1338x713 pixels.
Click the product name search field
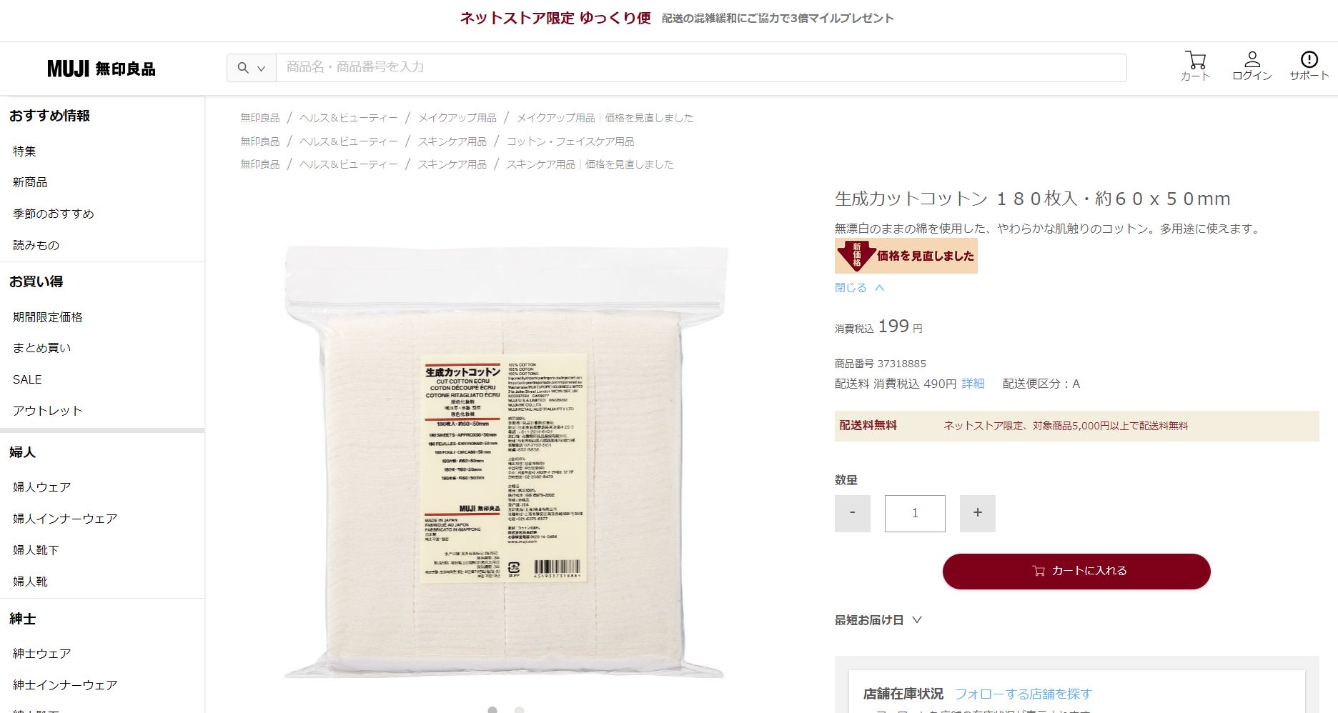point(700,68)
